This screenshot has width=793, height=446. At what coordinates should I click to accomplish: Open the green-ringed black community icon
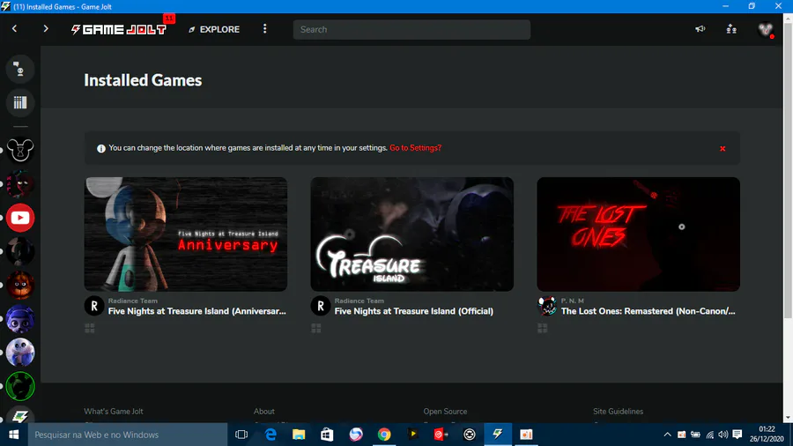pos(20,386)
